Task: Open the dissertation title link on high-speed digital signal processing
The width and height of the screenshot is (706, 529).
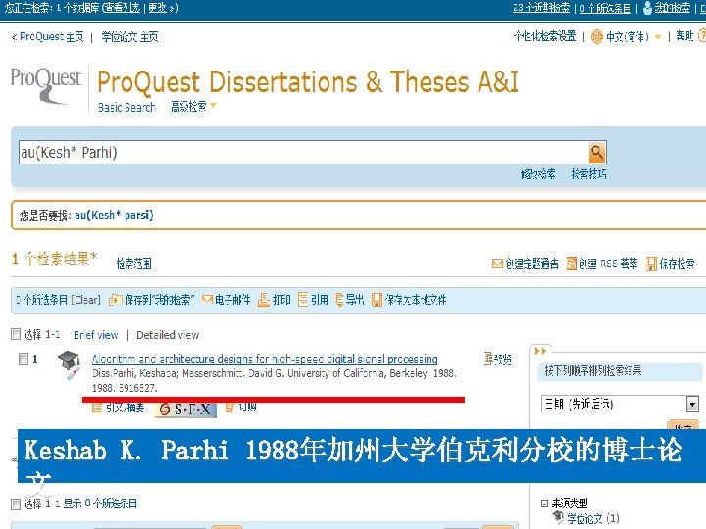Action: (265, 359)
